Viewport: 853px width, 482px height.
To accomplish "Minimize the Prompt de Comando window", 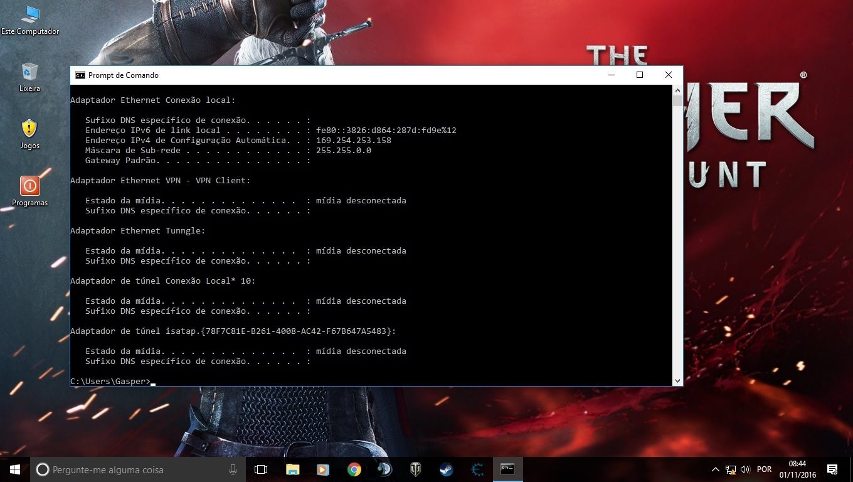I will pyautogui.click(x=612, y=75).
